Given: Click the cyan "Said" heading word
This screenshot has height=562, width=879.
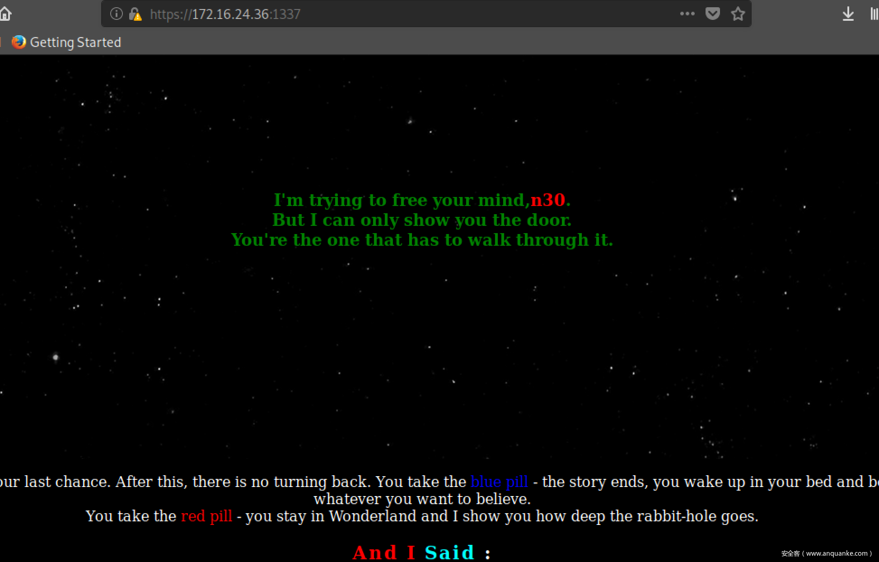Looking at the screenshot, I should pyautogui.click(x=449, y=552).
